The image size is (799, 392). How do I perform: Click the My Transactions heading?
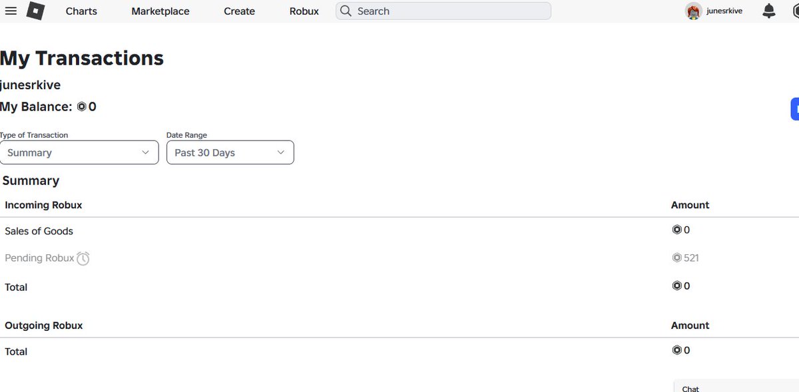(x=82, y=59)
